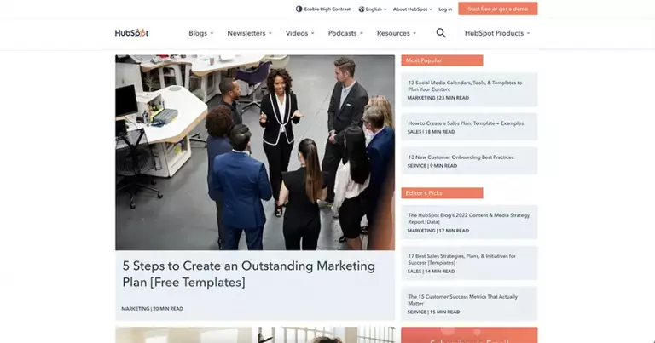
Task: Open the Videos dropdown
Action: click(300, 33)
